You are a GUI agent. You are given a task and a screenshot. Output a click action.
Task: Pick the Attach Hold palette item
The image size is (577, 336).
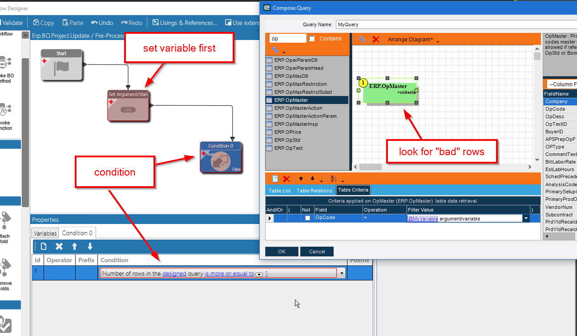(x=5, y=228)
